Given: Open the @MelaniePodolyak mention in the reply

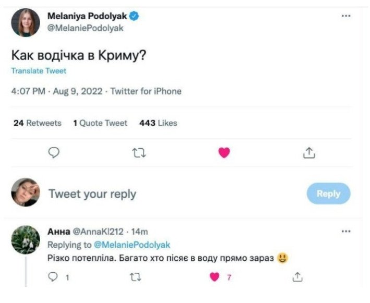Looking at the screenshot, I should pyautogui.click(x=132, y=245).
